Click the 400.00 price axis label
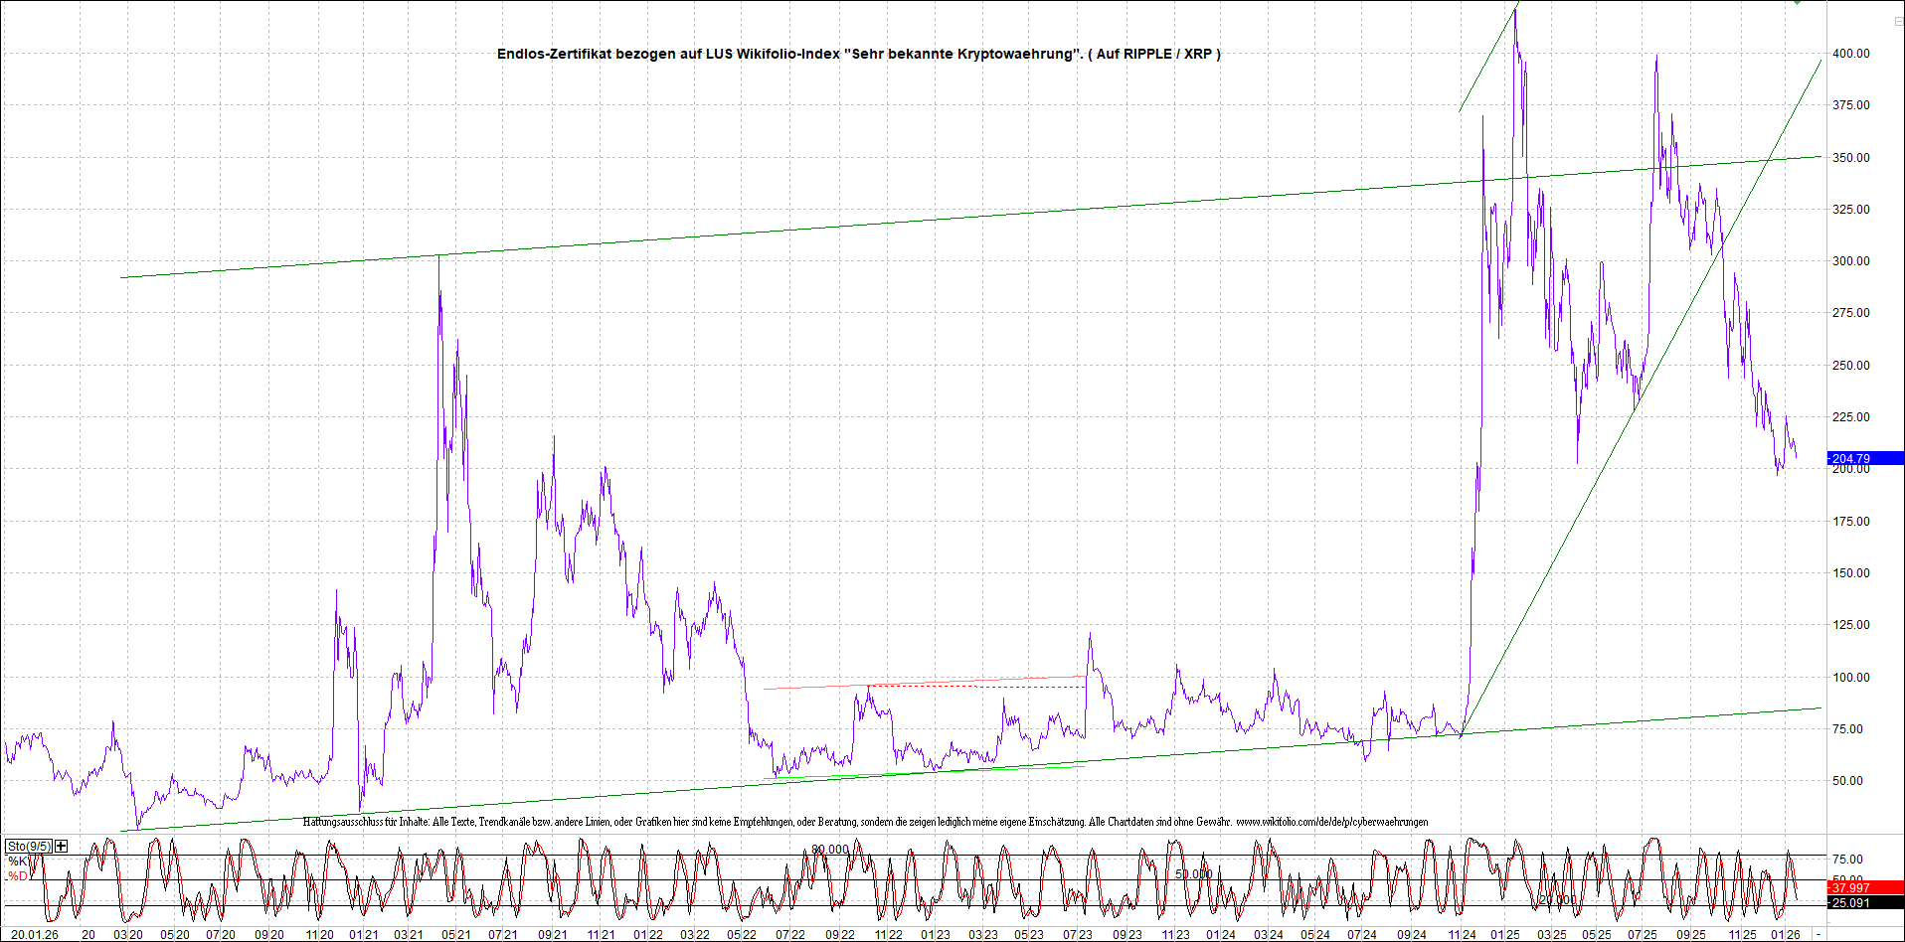 click(x=1850, y=54)
